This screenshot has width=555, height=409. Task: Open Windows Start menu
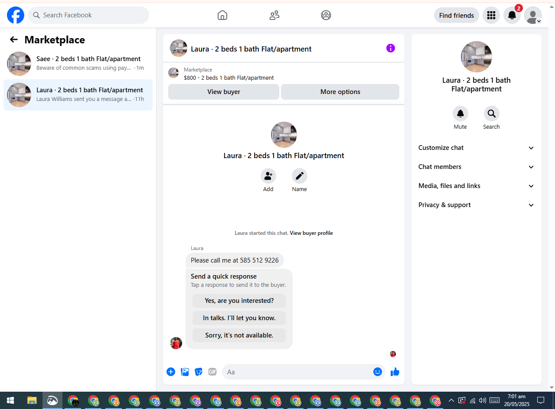click(10, 400)
